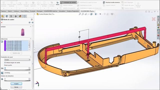Collapse the Ejemplo section
The image size is (160, 90).
(30, 27)
